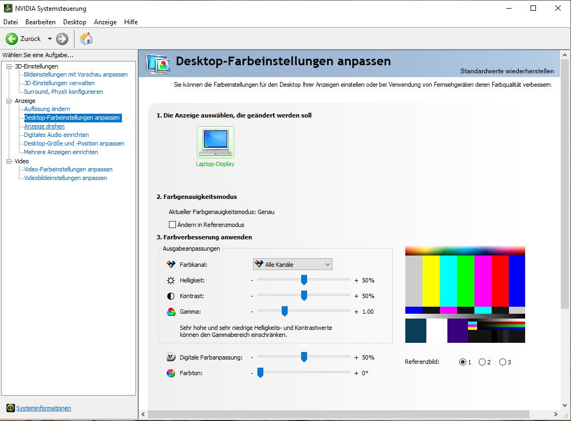Open Auflösung ändern

(47, 109)
